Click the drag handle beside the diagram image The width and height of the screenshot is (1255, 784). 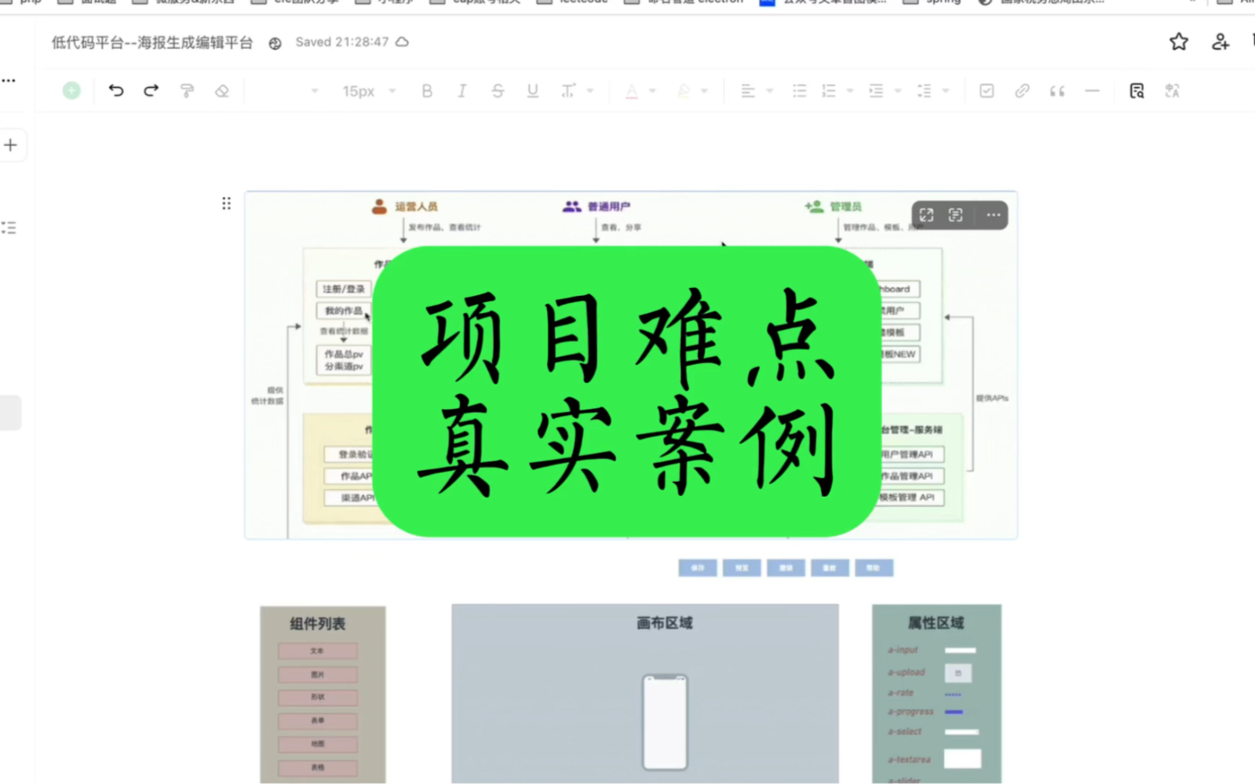tap(226, 204)
